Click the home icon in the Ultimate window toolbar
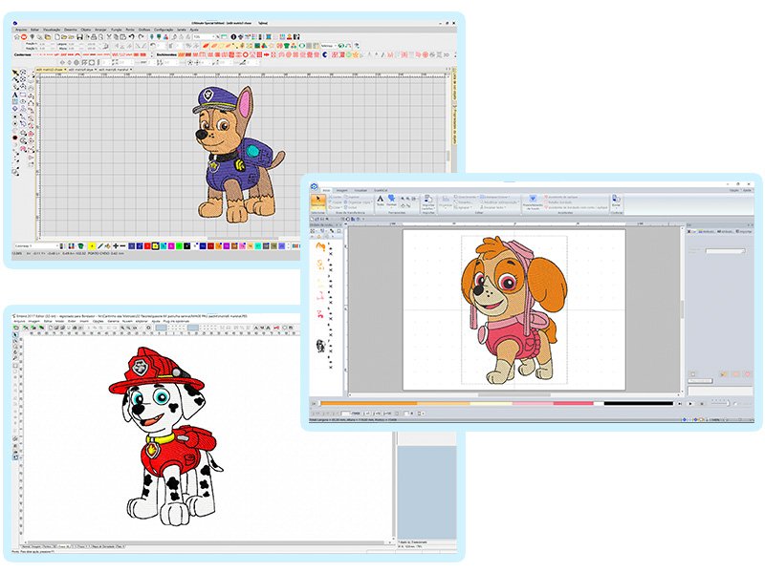The height and width of the screenshot is (573, 765). pos(17,37)
